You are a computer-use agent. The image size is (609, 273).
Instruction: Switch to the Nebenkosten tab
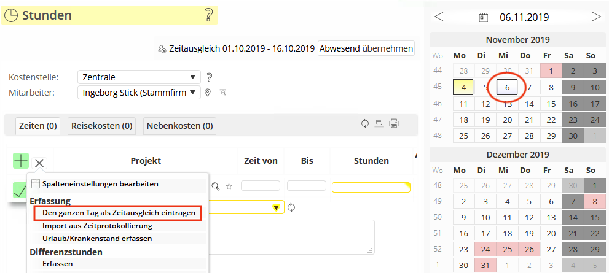coord(179,126)
